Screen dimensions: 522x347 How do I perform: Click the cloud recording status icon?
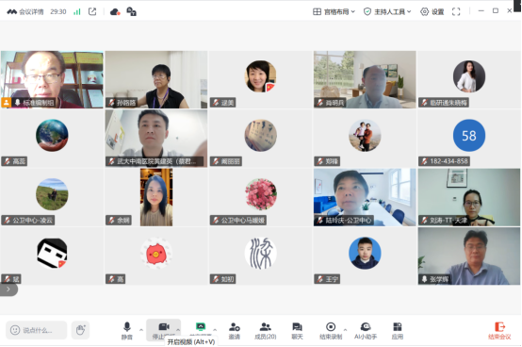pyautogui.click(x=115, y=12)
